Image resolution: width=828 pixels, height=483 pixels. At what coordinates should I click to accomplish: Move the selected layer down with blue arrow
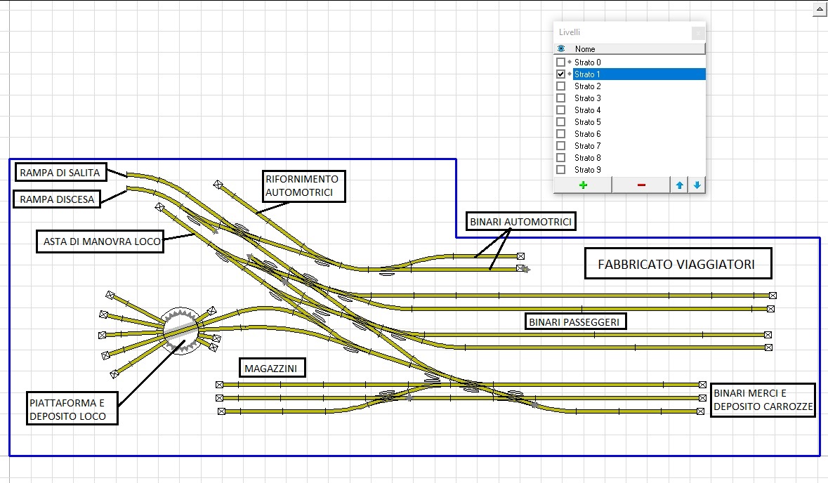697,185
